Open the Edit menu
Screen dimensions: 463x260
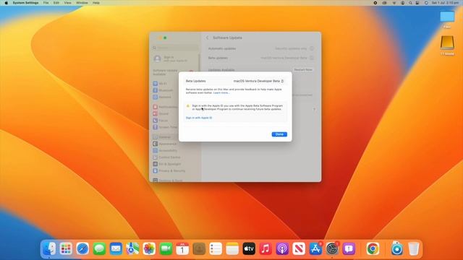click(x=56, y=3)
